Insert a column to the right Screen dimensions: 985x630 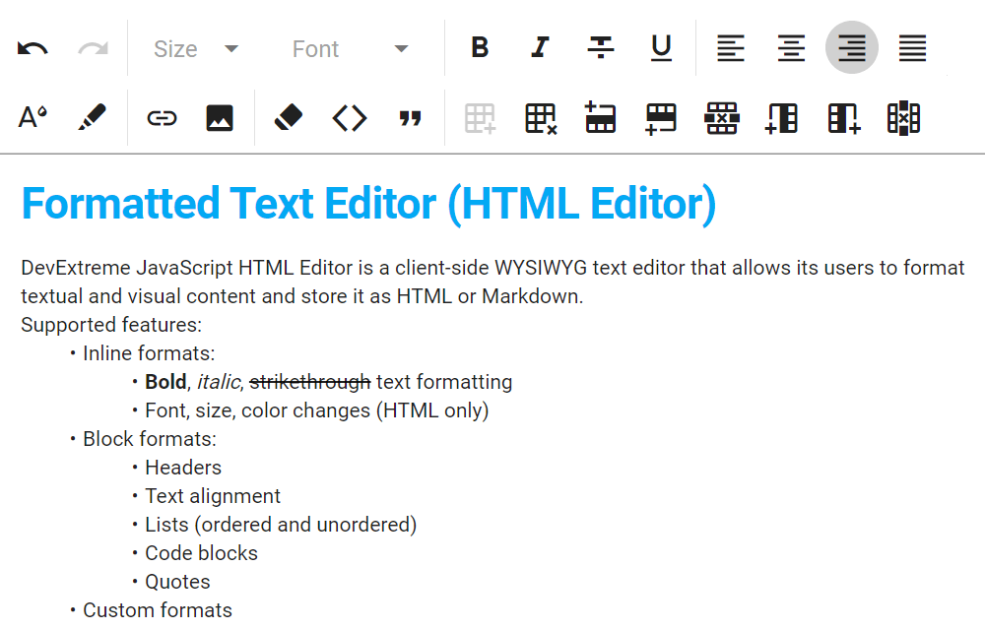tap(842, 117)
